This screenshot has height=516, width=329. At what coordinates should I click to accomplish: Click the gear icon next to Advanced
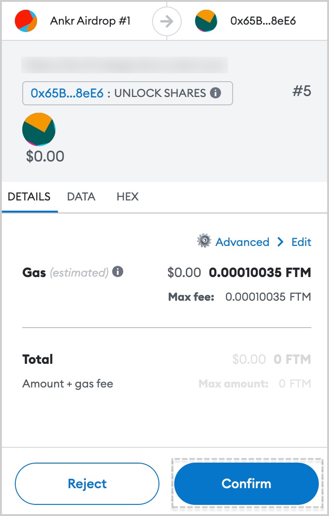pos(204,241)
